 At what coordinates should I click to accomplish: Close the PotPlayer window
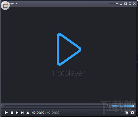[134, 4]
